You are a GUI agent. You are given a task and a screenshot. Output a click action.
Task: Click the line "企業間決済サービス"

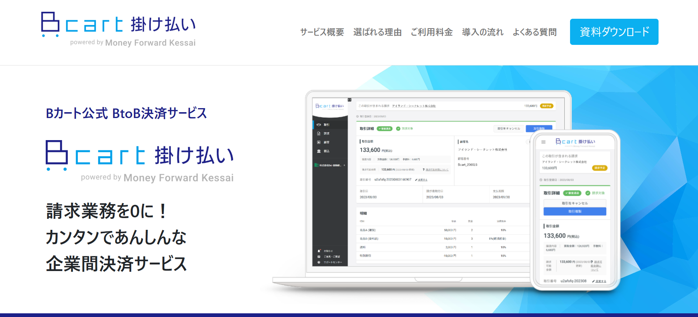(117, 264)
